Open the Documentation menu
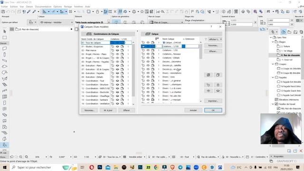 click(43, 7)
